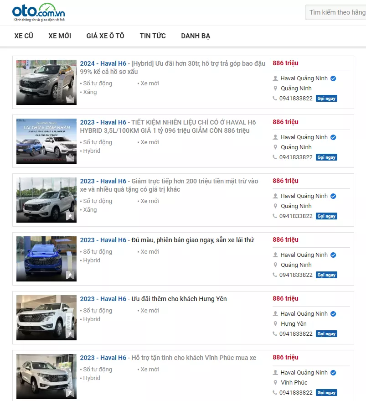Click seller person icon on the 2024 Haval listing

275,78
